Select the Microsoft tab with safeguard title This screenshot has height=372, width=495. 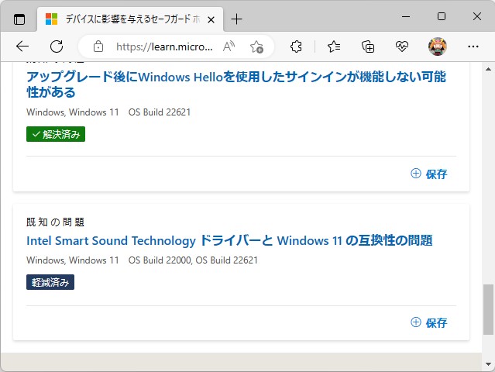(130, 19)
